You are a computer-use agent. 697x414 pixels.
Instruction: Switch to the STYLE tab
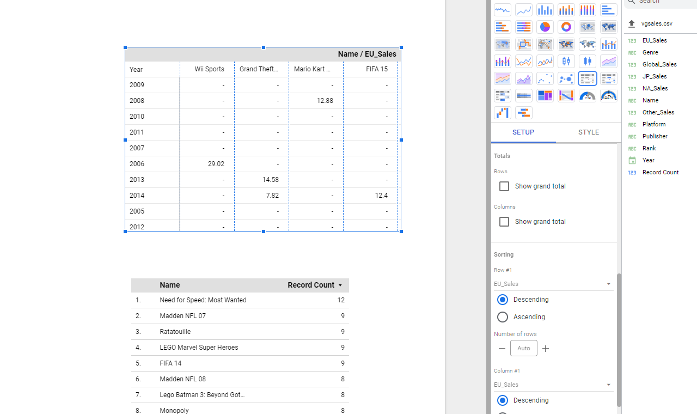coord(588,132)
